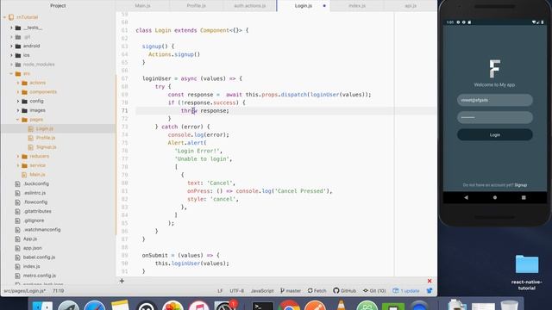Click the 1 update notice
The height and width of the screenshot is (310, 552).
(x=406, y=291)
